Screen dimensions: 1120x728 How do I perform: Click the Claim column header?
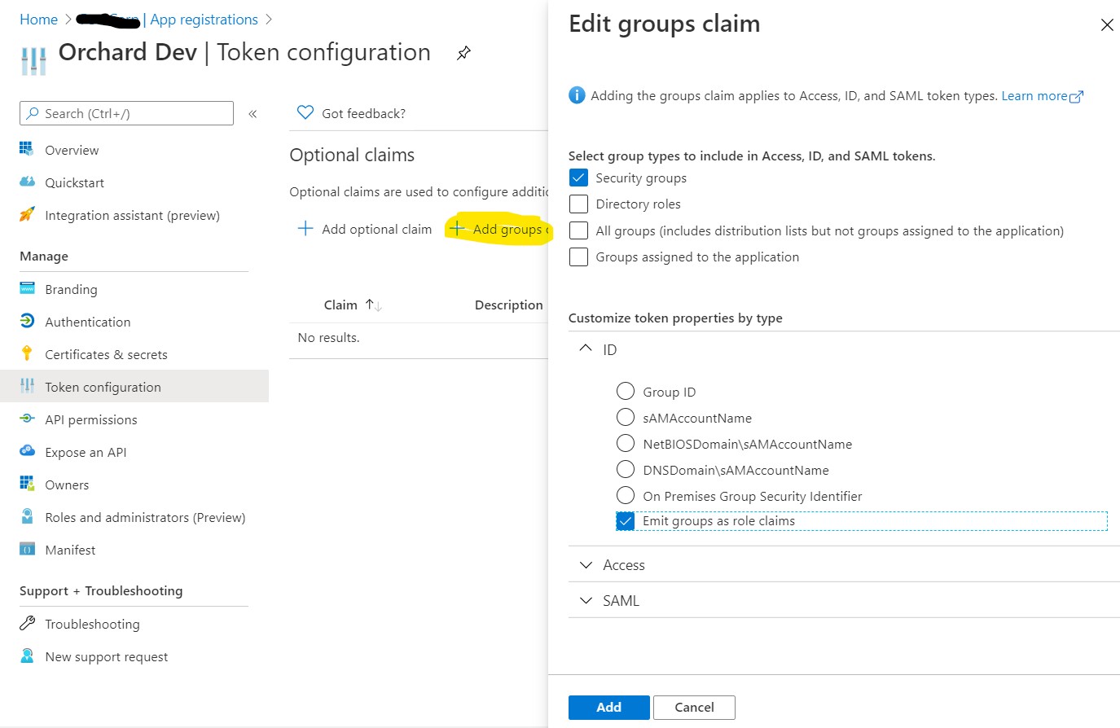(x=340, y=305)
